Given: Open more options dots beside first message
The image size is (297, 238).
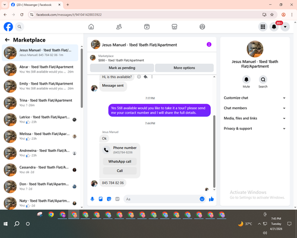Looking at the screenshot, I should coord(152,77).
